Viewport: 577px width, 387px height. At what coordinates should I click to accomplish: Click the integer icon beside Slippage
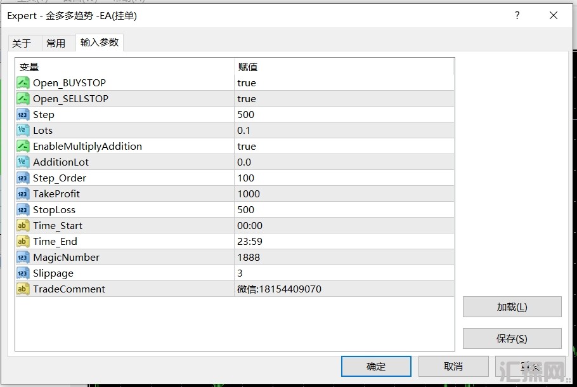click(x=23, y=272)
